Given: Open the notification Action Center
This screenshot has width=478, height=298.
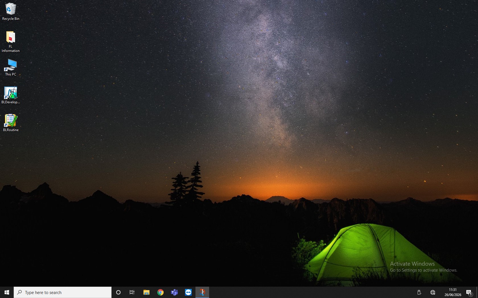Looking at the screenshot, I should 469,292.
